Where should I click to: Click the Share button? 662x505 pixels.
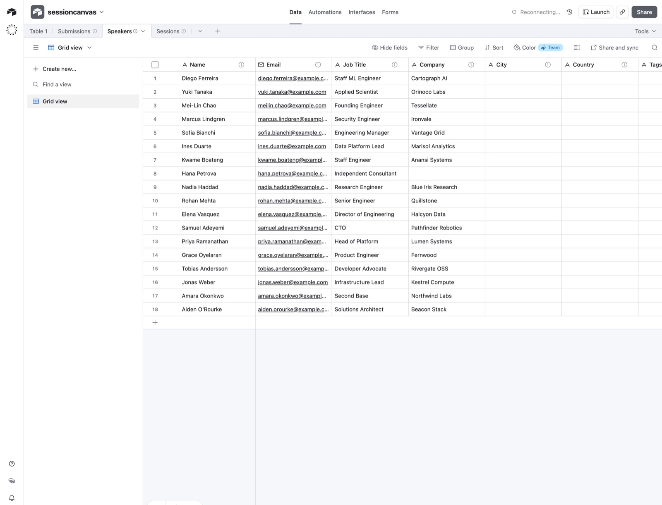point(644,12)
